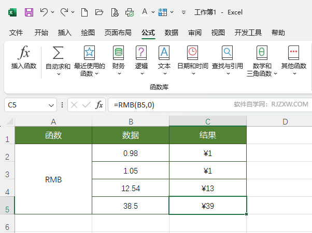Select row 2 header
Image resolution: width=312 pixels, height=233 pixels.
pyautogui.click(x=7, y=153)
